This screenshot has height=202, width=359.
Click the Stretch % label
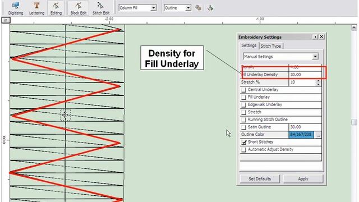(x=250, y=82)
